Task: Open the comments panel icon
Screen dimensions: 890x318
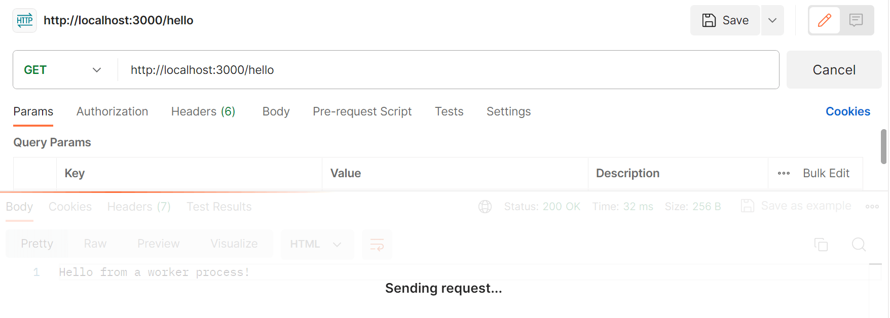Action: pos(856,20)
